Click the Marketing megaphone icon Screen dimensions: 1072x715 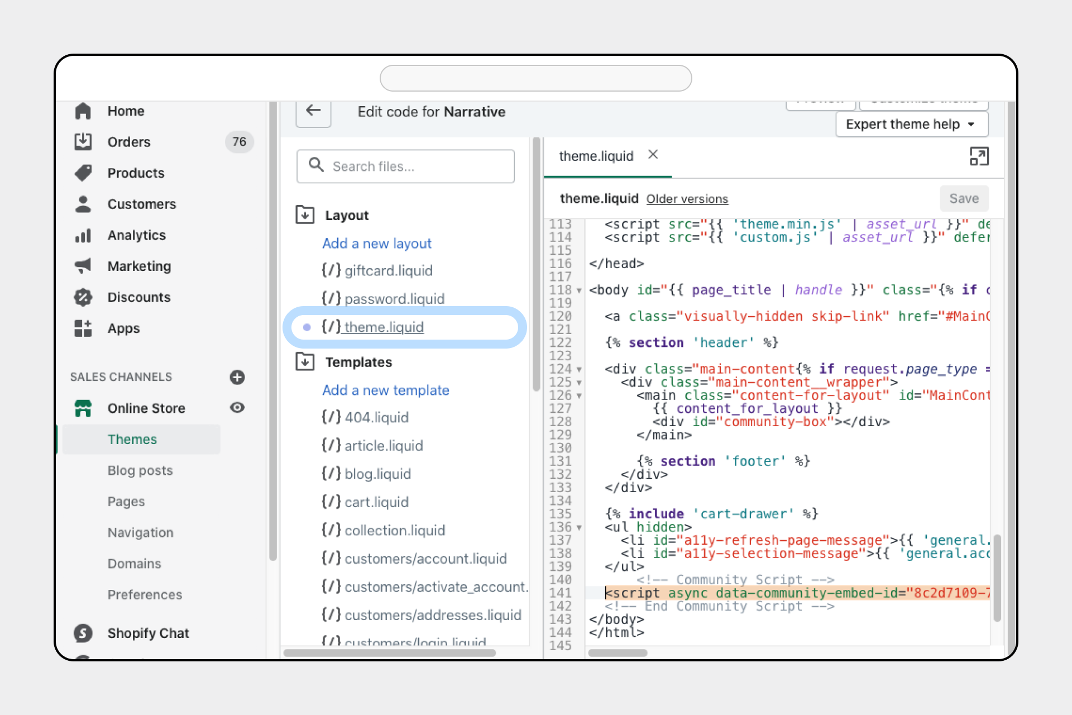point(83,266)
